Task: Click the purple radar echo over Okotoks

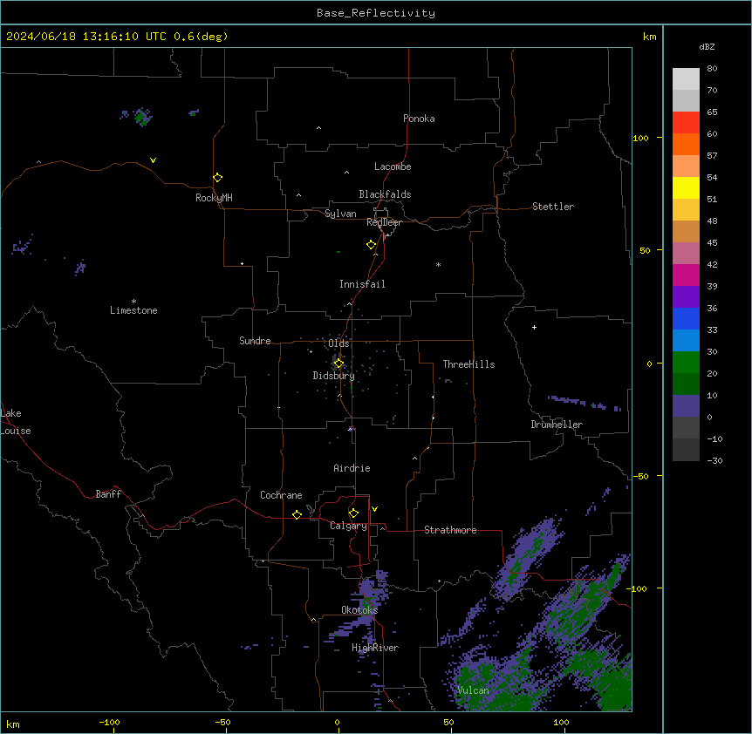Action: 367,595
